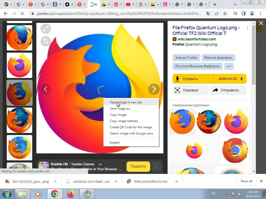
Task: Click the volume speaker tray icon
Action: [x=240, y=194]
